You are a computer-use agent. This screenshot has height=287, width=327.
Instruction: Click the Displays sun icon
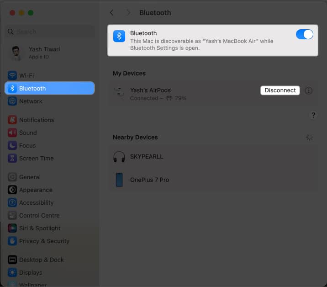coord(12,272)
